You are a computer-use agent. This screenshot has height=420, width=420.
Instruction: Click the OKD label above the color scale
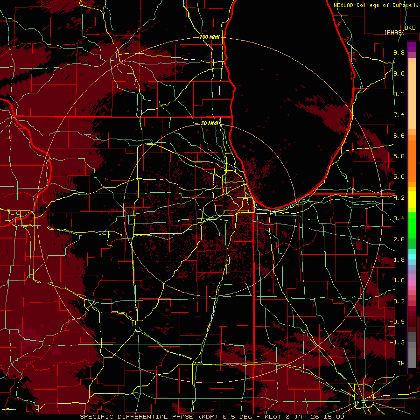coord(410,28)
